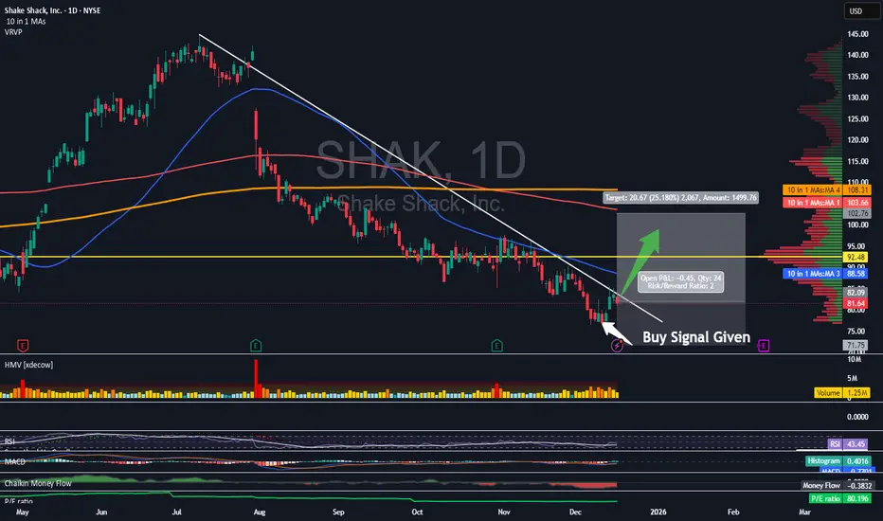Click the gray 71.75 stop price label
883x521 pixels.
(856, 345)
